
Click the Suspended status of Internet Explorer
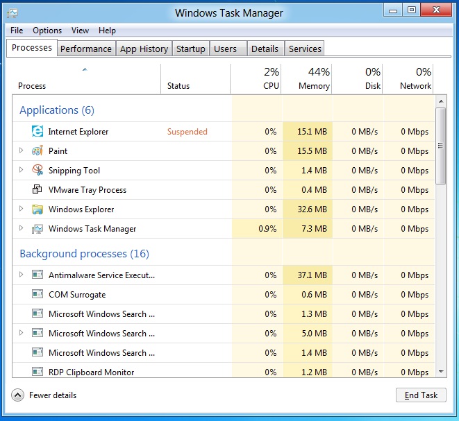pyautogui.click(x=187, y=132)
